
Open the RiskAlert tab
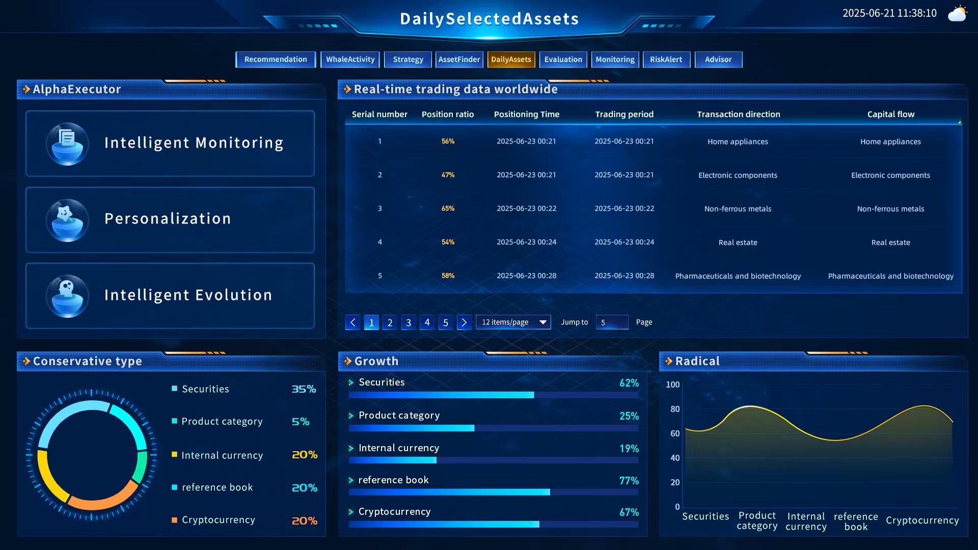[666, 59]
